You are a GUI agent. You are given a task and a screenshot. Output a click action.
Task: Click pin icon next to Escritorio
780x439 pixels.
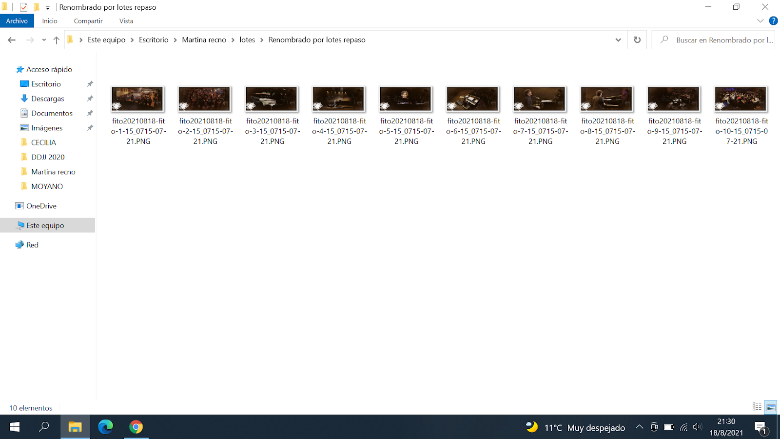[90, 84]
